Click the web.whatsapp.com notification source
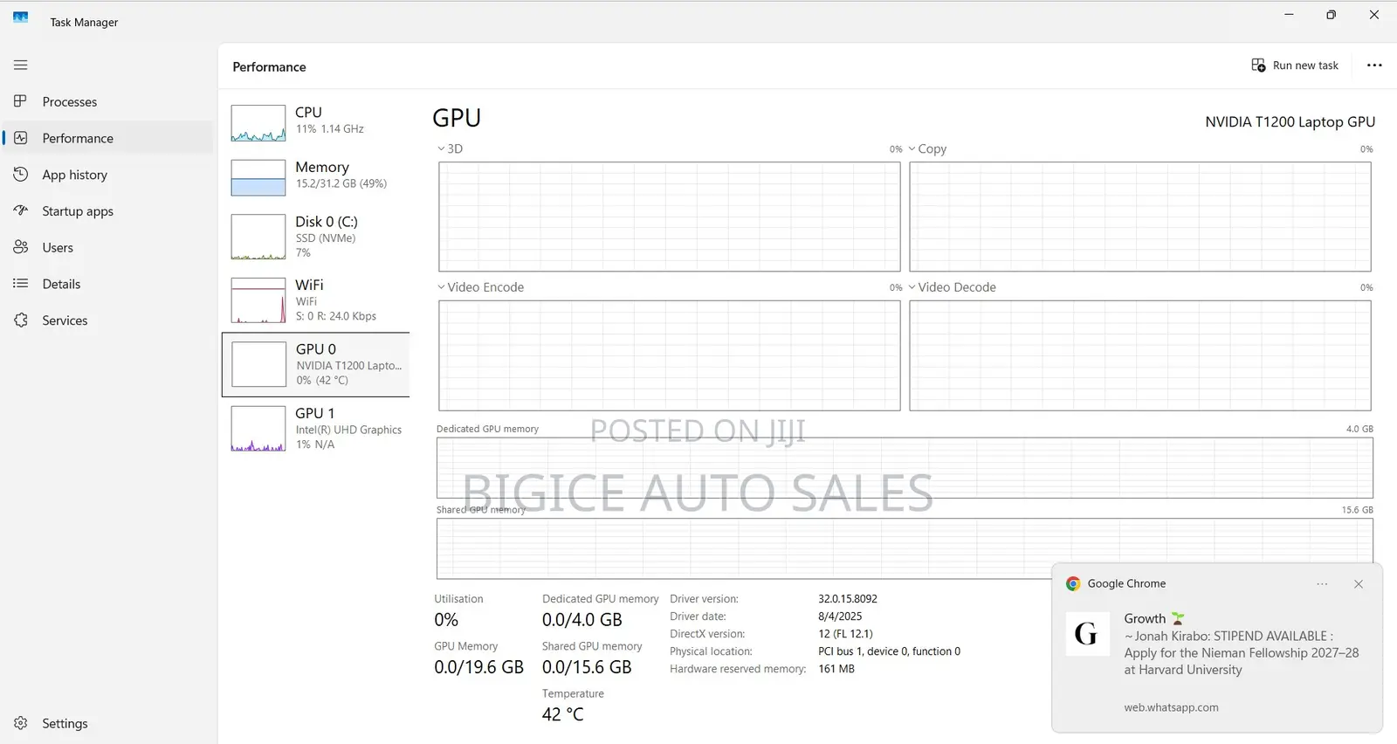Viewport: 1397px width, 744px height. [1171, 707]
